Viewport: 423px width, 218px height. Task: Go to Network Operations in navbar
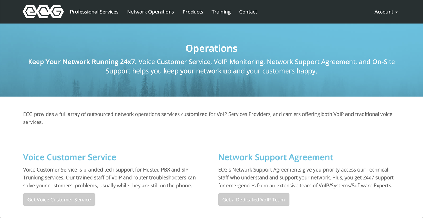point(151,12)
